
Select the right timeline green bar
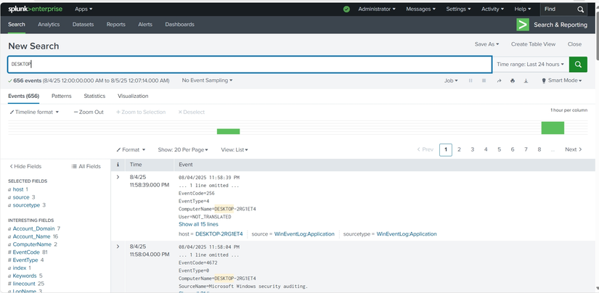(x=553, y=128)
